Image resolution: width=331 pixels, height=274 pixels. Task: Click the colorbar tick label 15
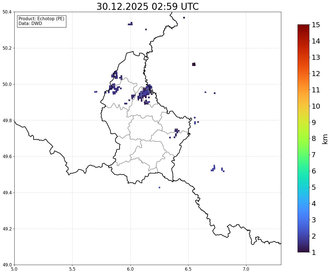316,25
